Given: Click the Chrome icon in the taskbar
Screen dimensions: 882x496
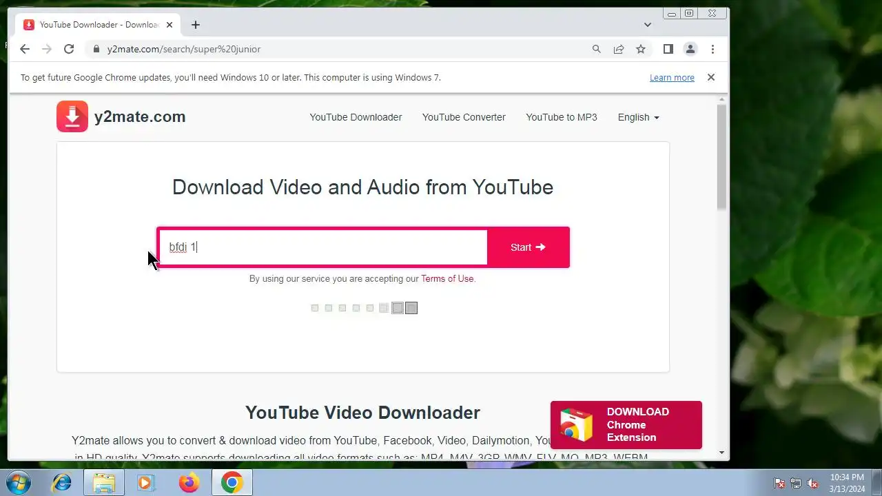Looking at the screenshot, I should [232, 483].
